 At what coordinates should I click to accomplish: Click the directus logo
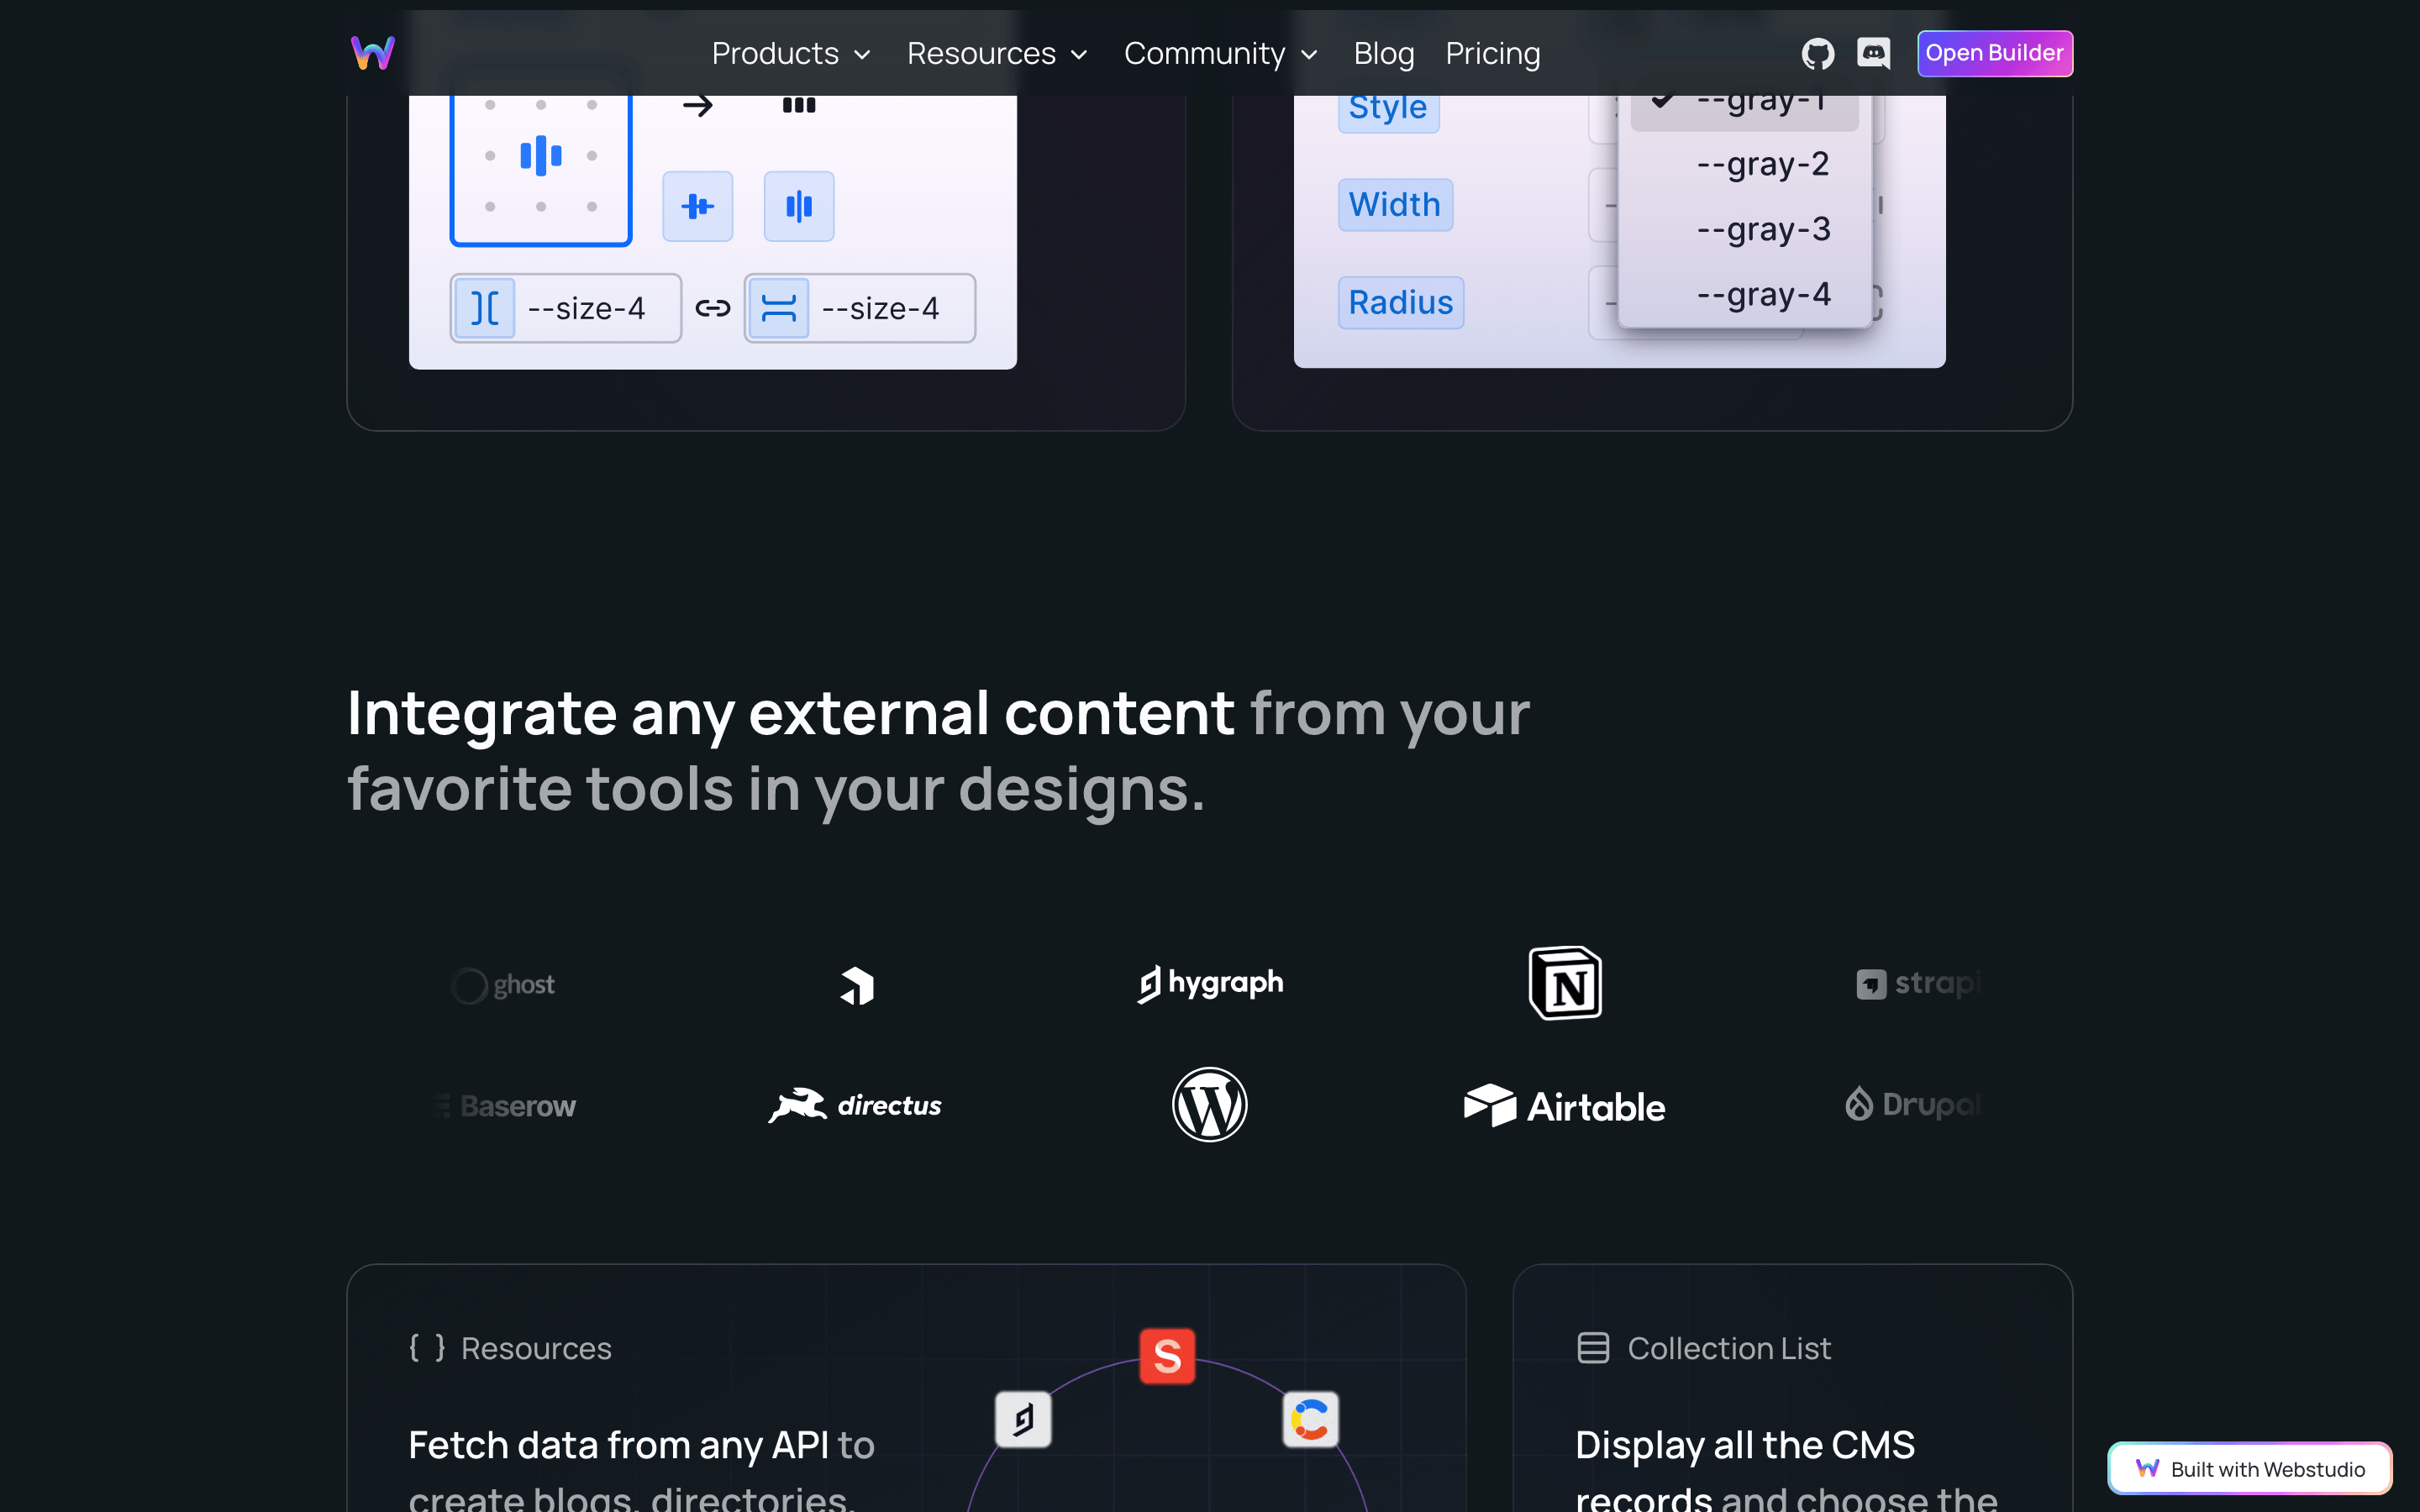(855, 1105)
